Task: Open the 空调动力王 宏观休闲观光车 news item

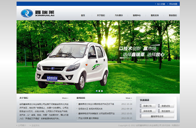Action: tap(90, 109)
